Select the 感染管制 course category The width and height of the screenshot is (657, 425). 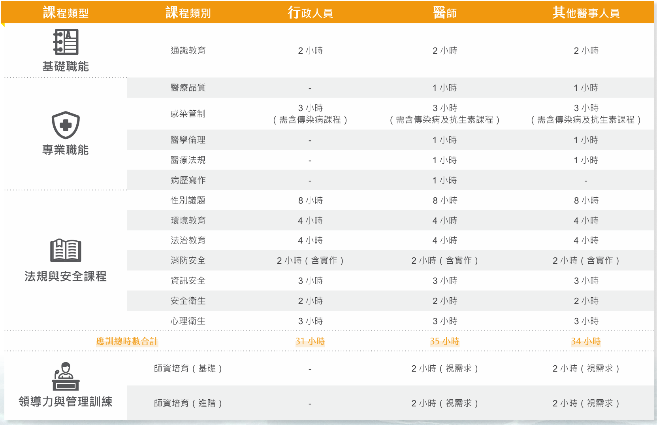[188, 114]
